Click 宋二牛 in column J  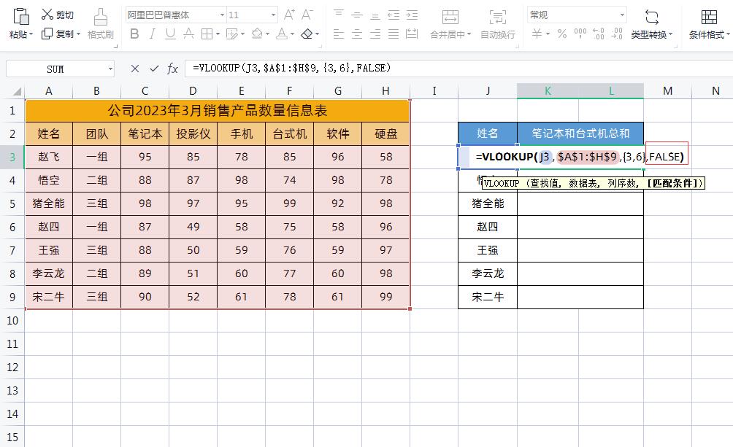coord(488,297)
